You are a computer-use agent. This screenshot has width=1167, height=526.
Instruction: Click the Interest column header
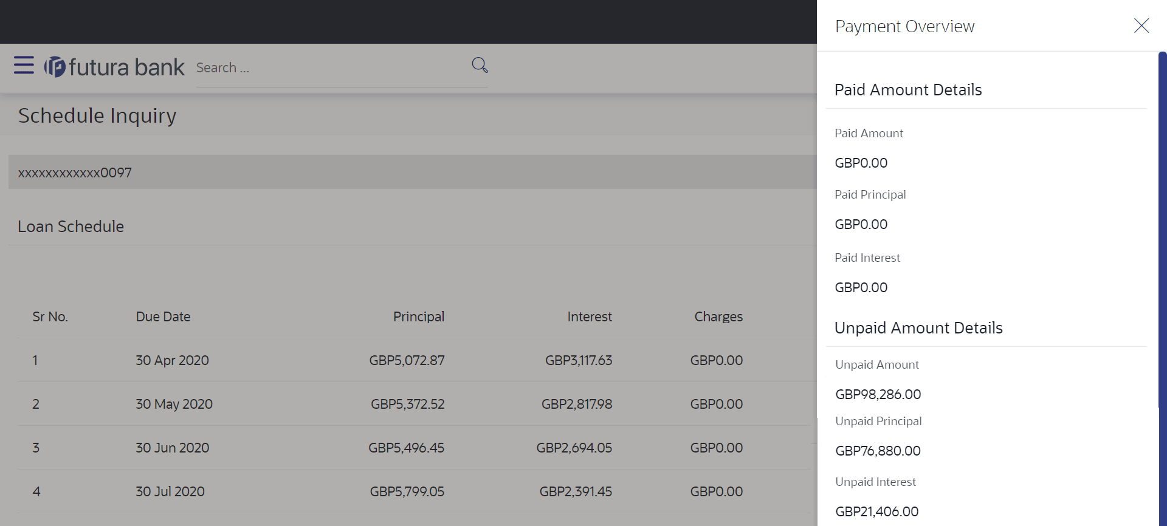(x=589, y=316)
